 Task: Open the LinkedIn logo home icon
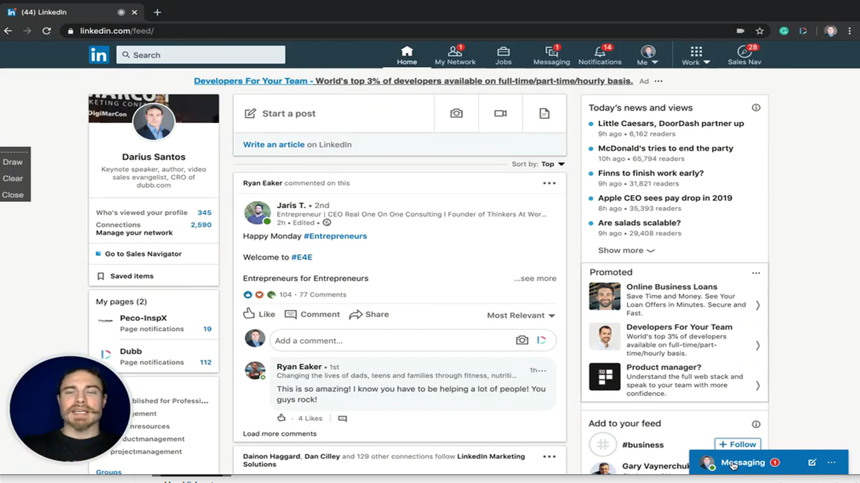99,55
